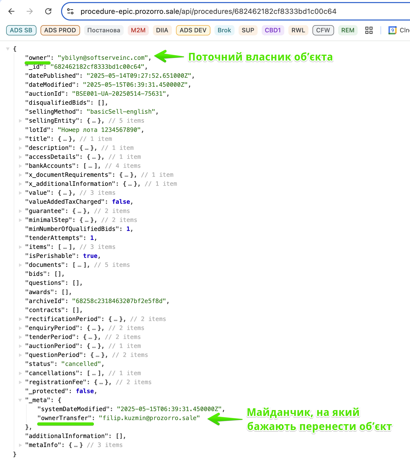The image size is (410, 466).
Task: Expand the sellingEntity object
Action: [x=20, y=121]
